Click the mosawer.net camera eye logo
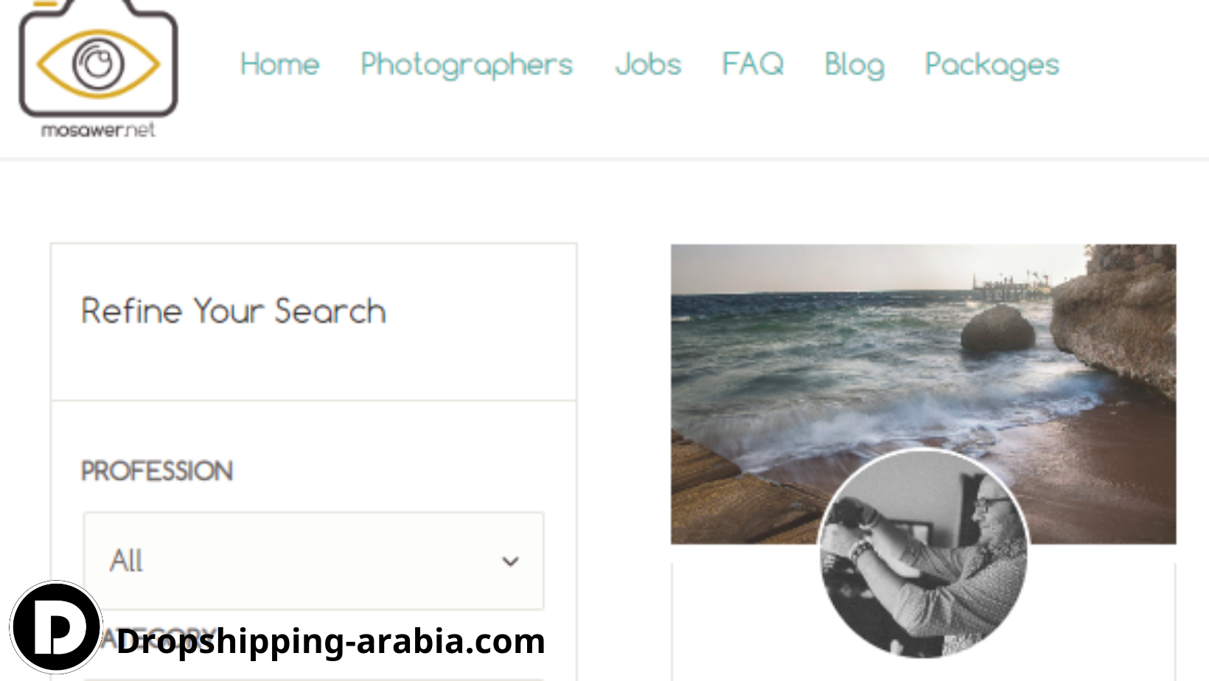The image size is (1209, 681). click(x=98, y=68)
